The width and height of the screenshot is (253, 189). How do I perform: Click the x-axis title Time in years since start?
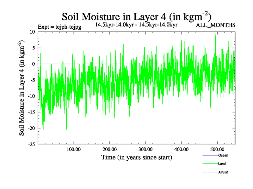pyautogui.click(x=136, y=157)
